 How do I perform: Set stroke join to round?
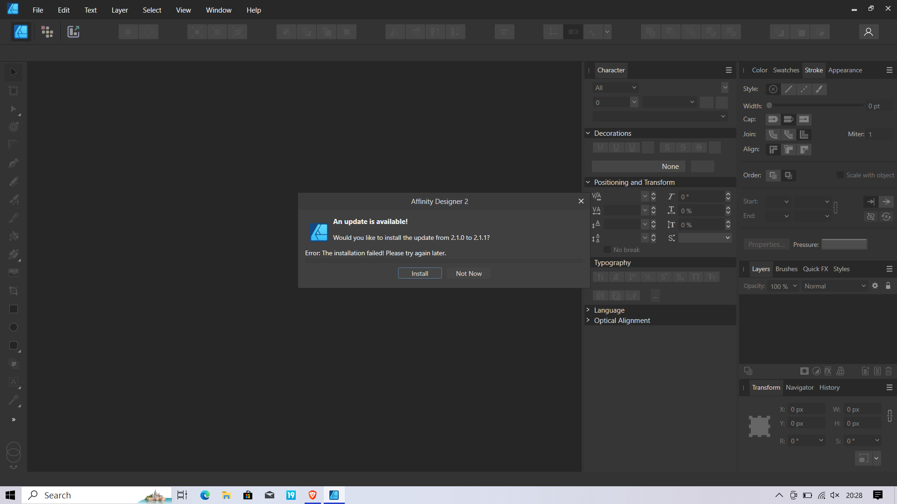[773, 134]
